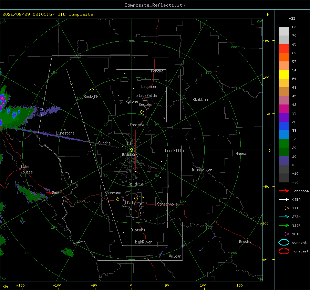Click the cyan current ellipse icon

coord(284,242)
